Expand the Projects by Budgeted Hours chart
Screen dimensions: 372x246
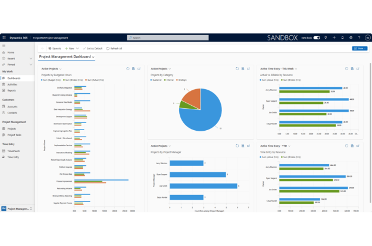coord(139,69)
